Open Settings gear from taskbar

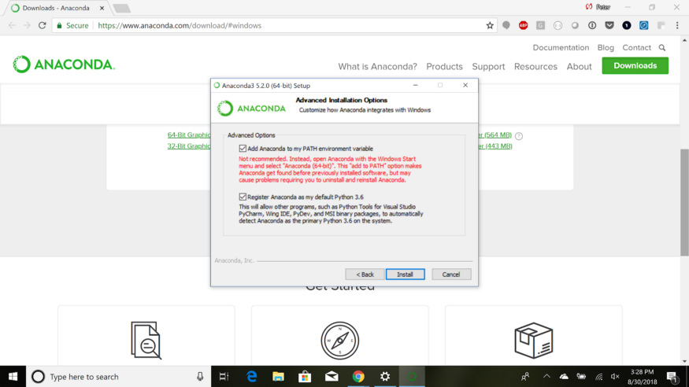[x=385, y=377]
